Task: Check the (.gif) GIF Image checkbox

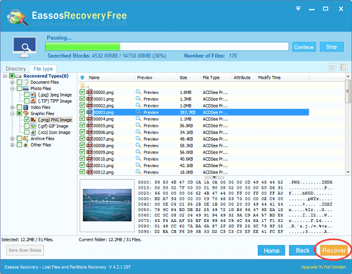Action: 27,126
